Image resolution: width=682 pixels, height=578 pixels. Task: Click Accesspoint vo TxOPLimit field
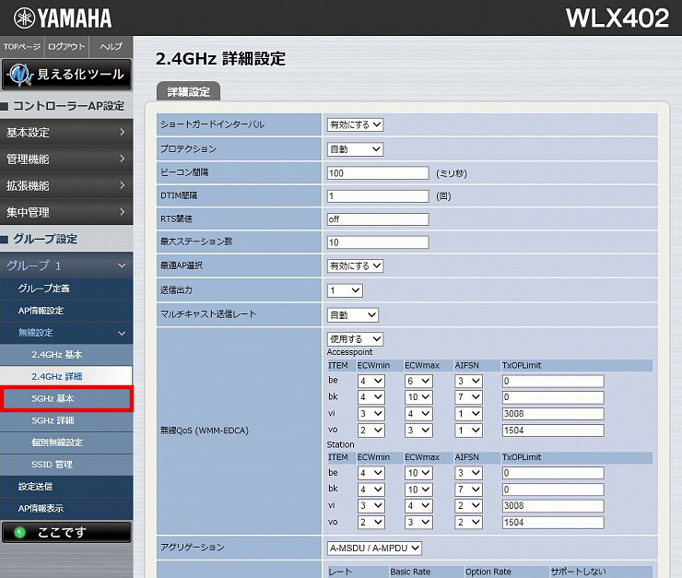coord(553,431)
